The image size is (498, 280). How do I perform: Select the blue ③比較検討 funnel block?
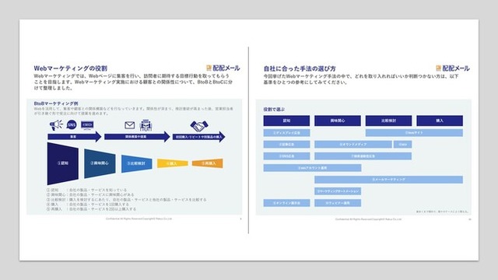click(137, 163)
